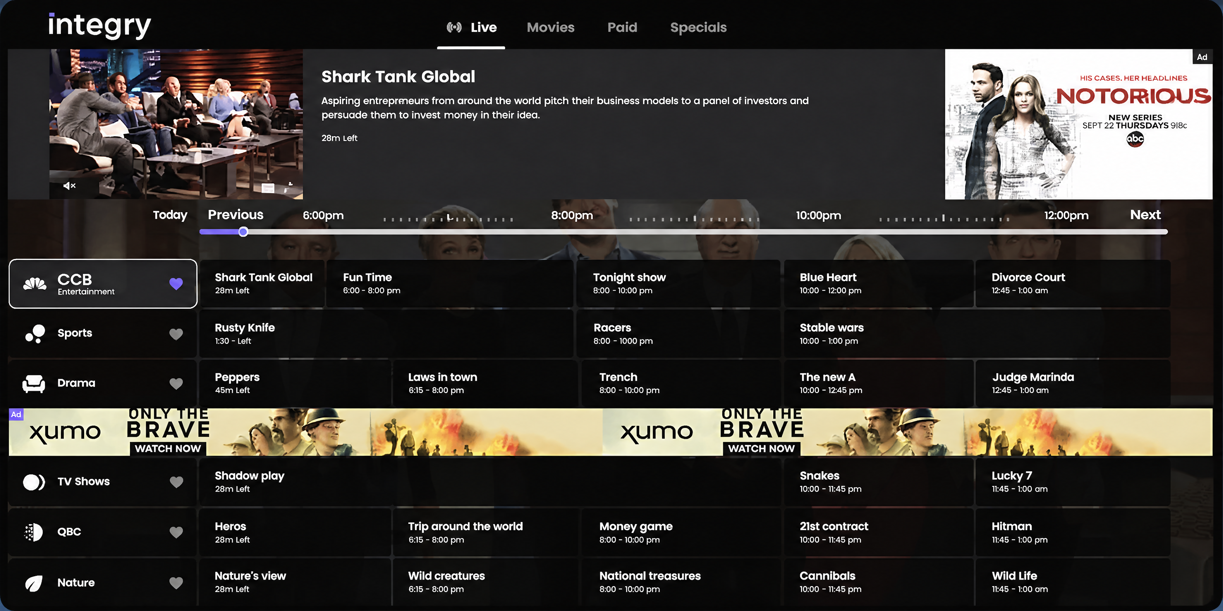1223x611 pixels.
Task: Open the Divorce Court program
Action: pos(1073,284)
